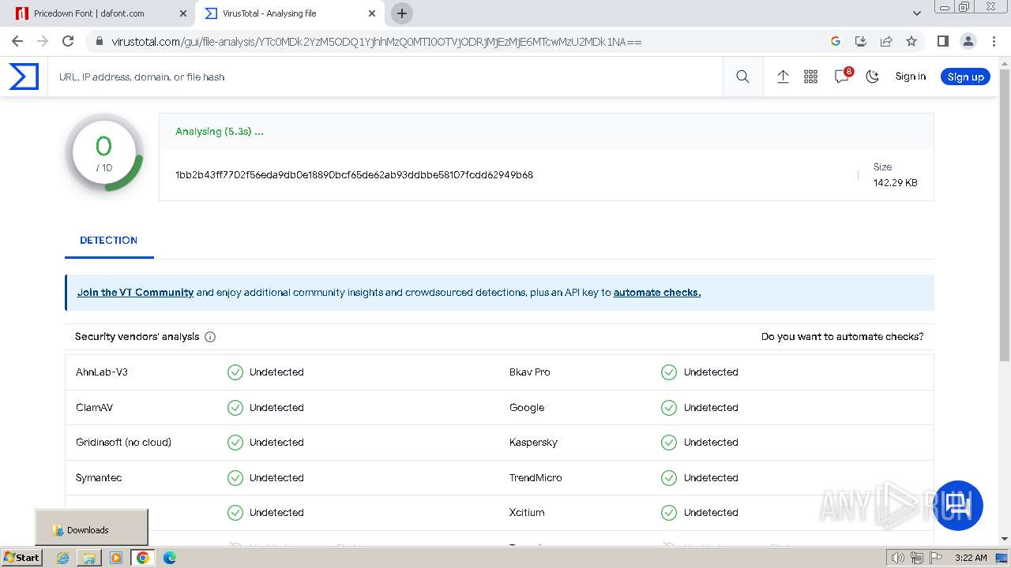Viewport: 1011px width, 568px height.
Task: Open the Chrome three-dot menu
Action: pos(993,41)
